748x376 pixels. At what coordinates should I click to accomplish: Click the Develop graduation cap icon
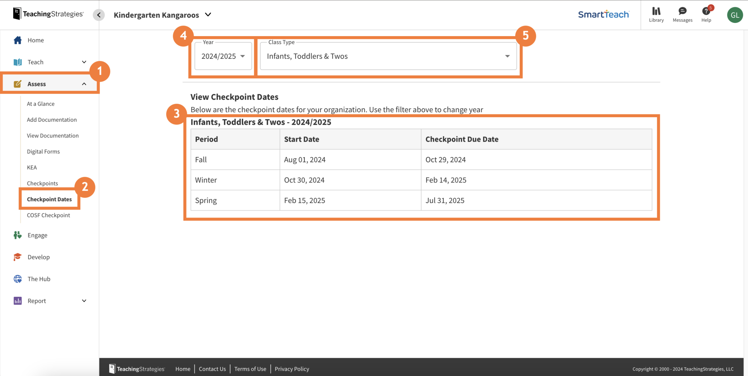(17, 257)
